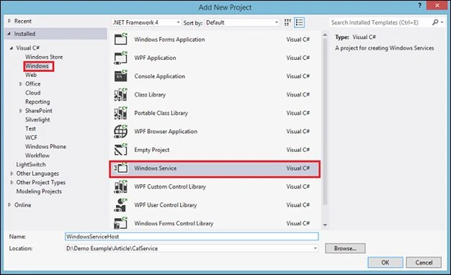Image resolution: width=451 pixels, height=275 pixels.
Task: Select Console Application template text
Action: coord(160,76)
